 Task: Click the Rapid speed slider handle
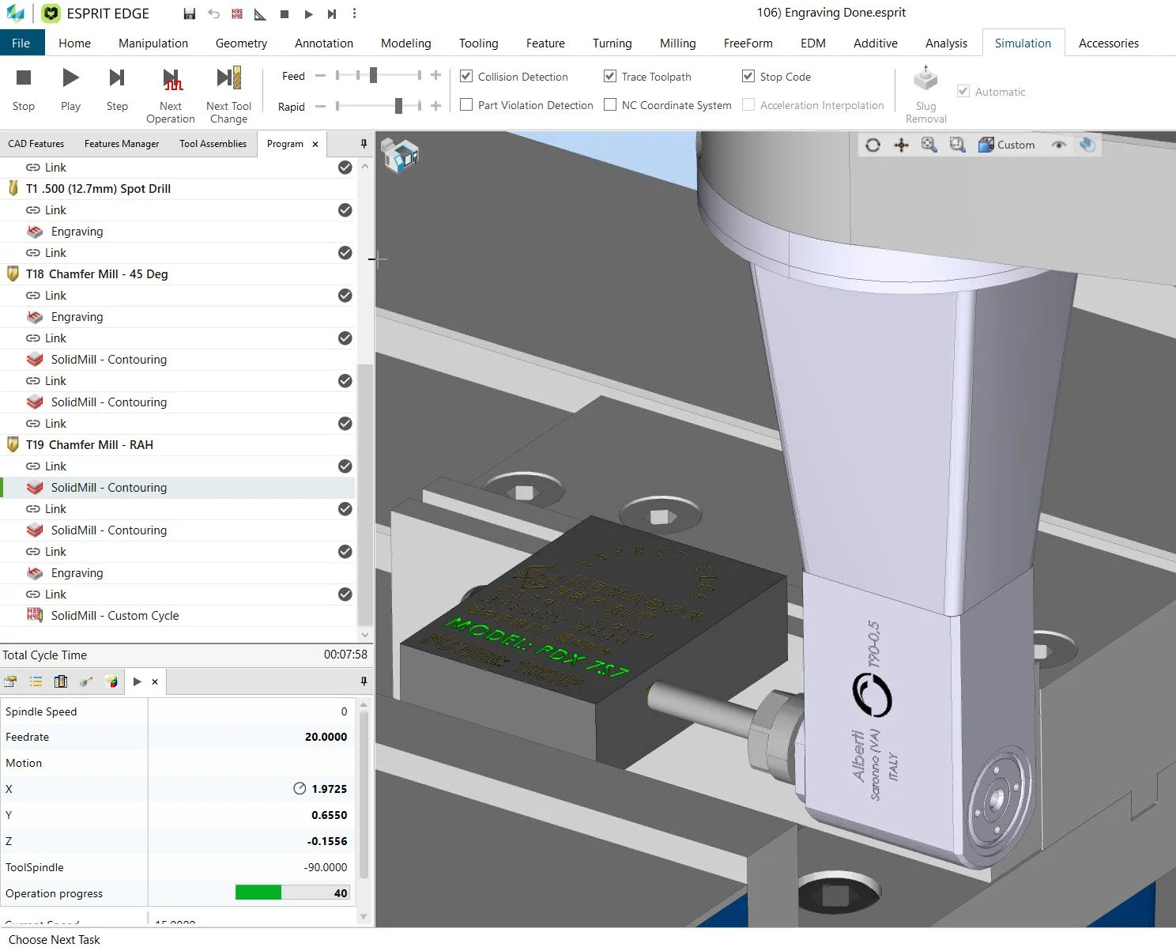click(x=398, y=105)
